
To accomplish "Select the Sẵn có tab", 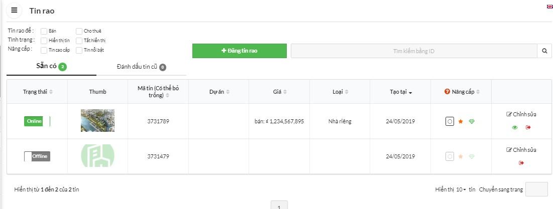I will pyautogui.click(x=51, y=67).
